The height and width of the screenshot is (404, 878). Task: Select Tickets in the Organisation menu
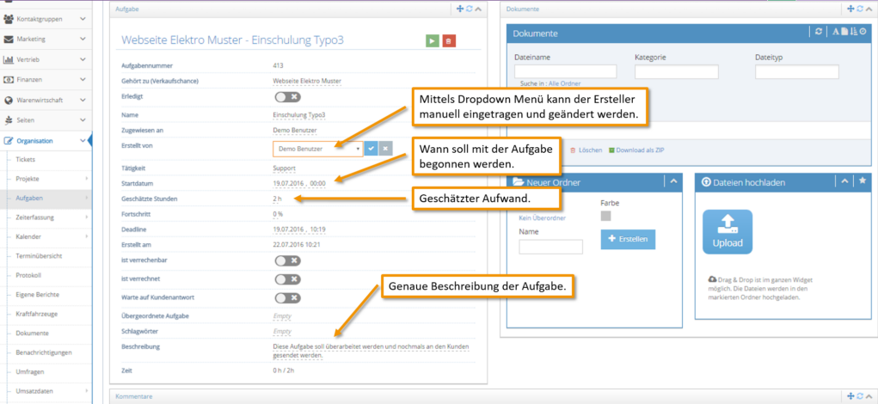[26, 160]
